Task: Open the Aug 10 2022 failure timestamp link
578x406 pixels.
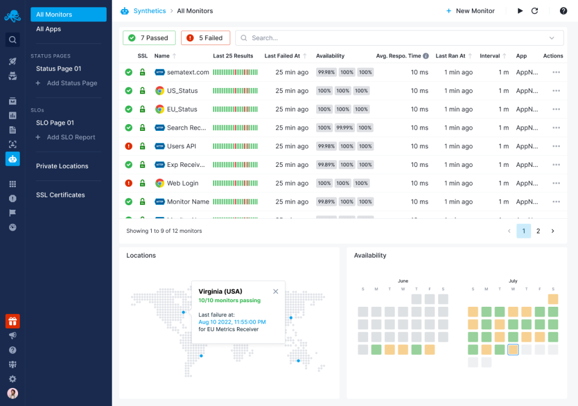Action: 232,322
